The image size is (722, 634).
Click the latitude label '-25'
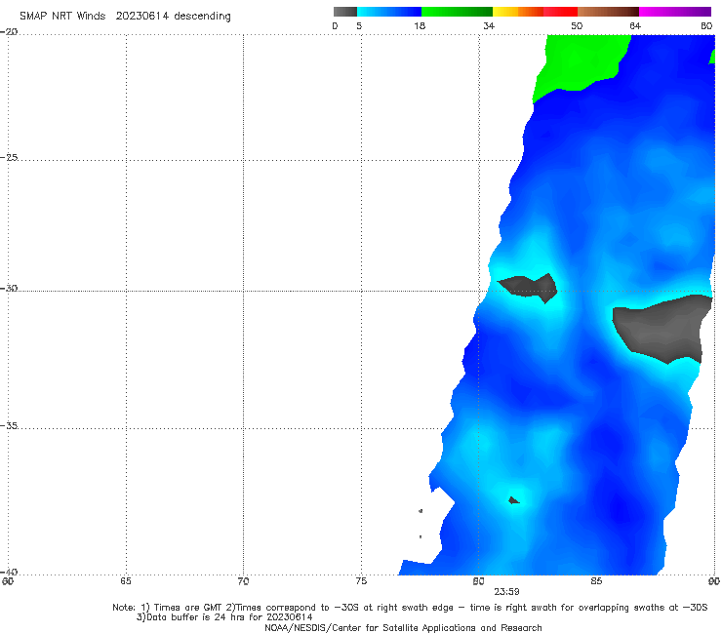[x=9, y=157]
